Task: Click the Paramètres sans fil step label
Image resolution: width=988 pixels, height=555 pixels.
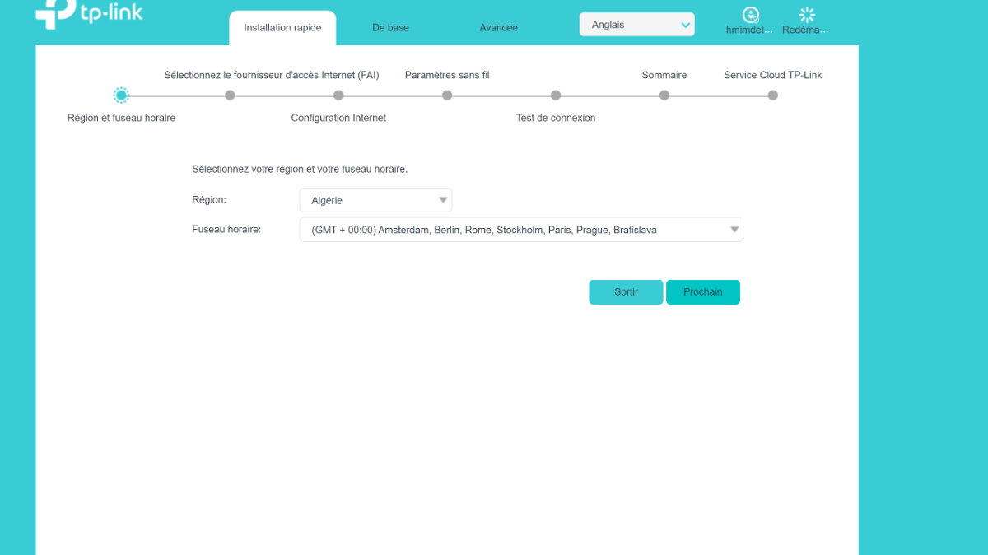Action: pyautogui.click(x=447, y=75)
